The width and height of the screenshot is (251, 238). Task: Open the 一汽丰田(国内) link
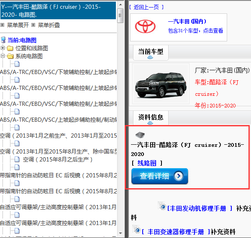[187, 21]
